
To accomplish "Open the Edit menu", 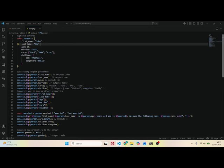I will 13,23.
